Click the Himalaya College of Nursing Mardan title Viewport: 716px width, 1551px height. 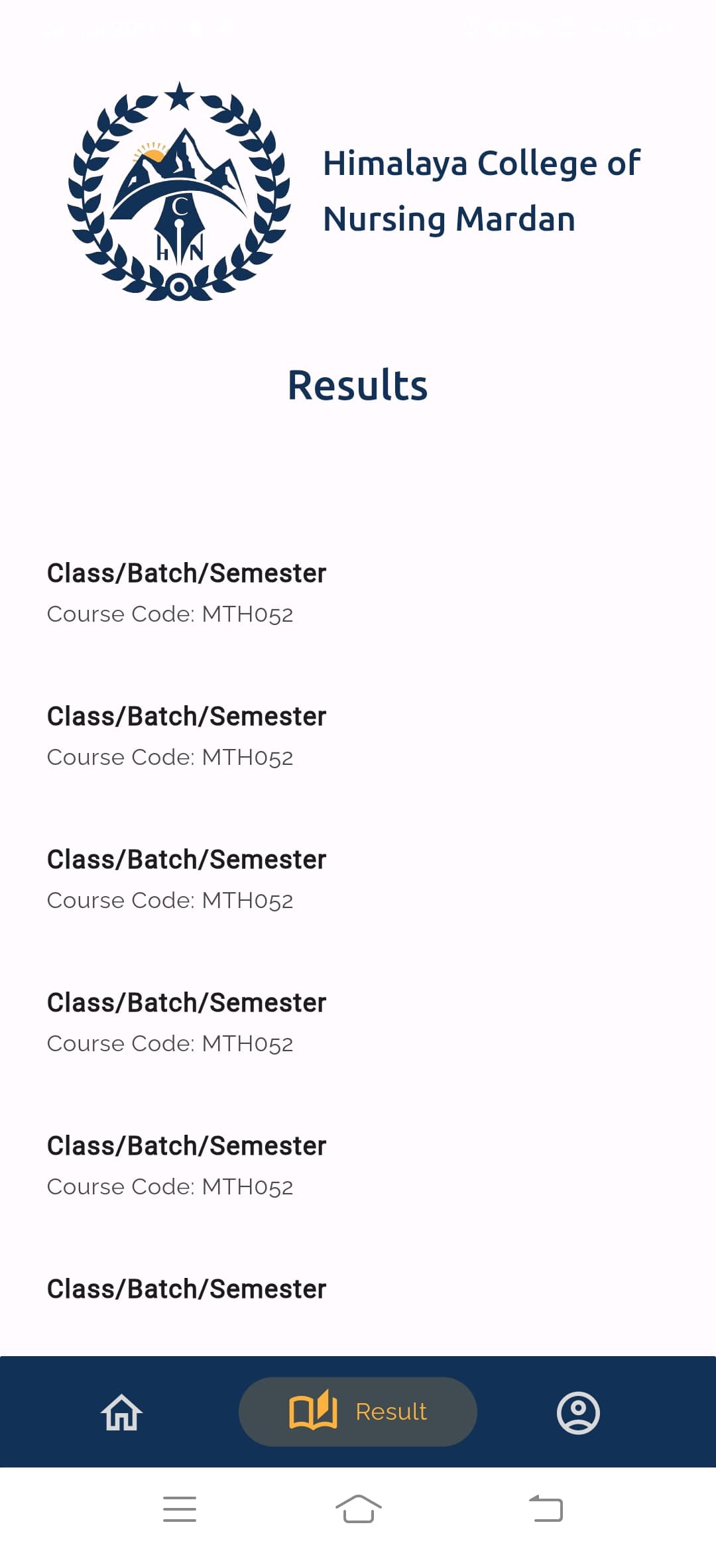(481, 191)
